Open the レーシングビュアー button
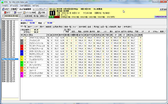 [40, 9]
